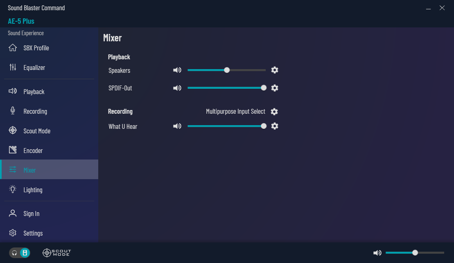Mute master volume speaker icon in bottom bar
This screenshot has height=263, width=454.
pyautogui.click(x=377, y=253)
